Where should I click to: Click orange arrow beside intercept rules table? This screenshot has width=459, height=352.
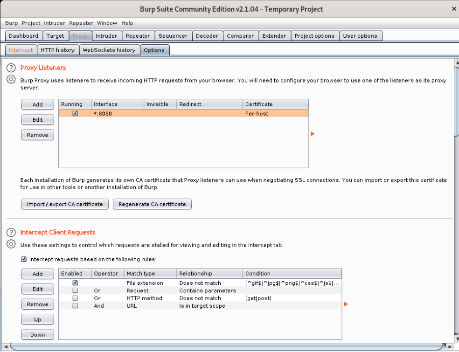pyautogui.click(x=346, y=304)
